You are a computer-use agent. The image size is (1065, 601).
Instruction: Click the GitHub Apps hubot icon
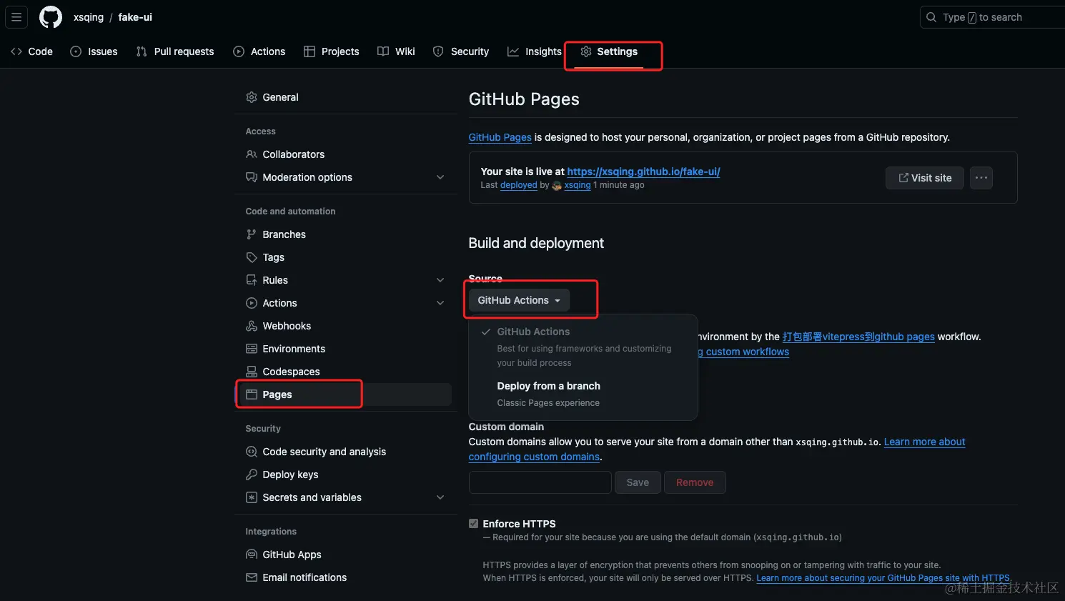[252, 555]
